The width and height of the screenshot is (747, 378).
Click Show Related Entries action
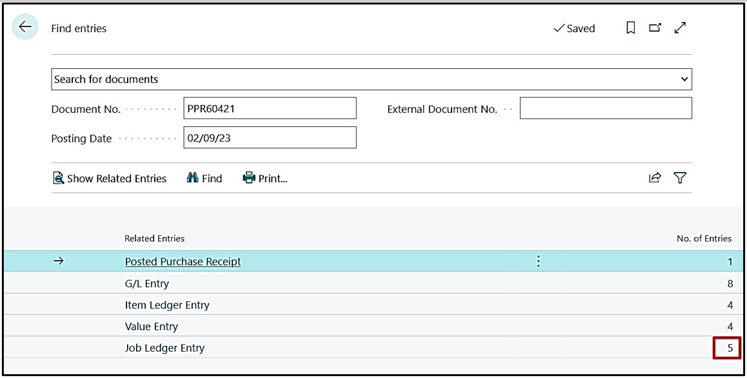(110, 179)
